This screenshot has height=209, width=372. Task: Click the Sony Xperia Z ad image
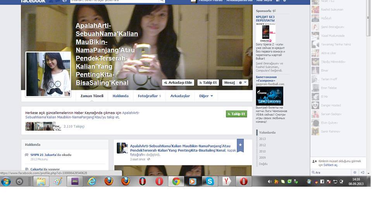266,33
